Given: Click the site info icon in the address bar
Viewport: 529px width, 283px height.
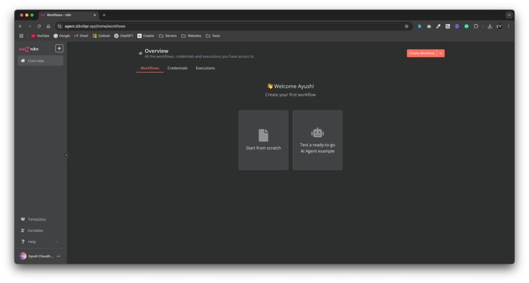Looking at the screenshot, I should [60, 26].
